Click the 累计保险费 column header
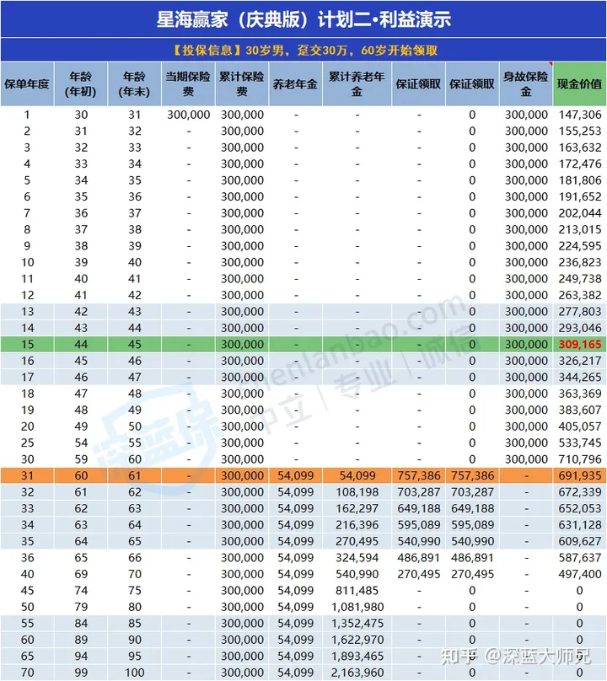Image resolution: width=607 pixels, height=681 pixels. (x=242, y=84)
